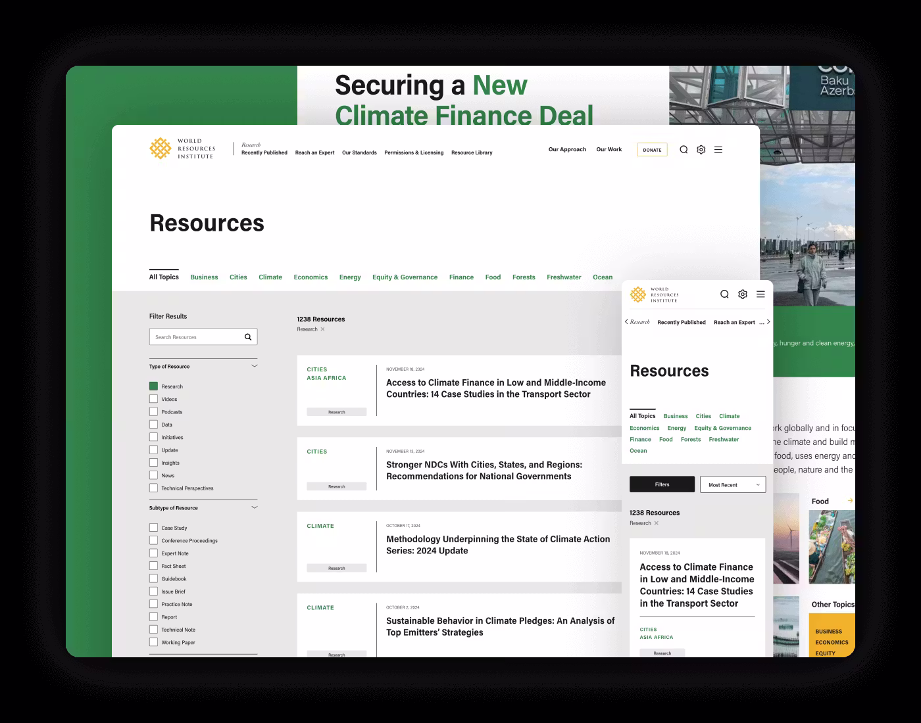Open Our Work in header

[609, 149]
